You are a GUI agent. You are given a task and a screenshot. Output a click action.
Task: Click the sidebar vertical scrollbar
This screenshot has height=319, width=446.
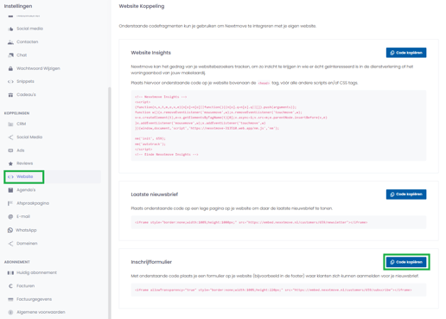pyautogui.click(x=109, y=201)
